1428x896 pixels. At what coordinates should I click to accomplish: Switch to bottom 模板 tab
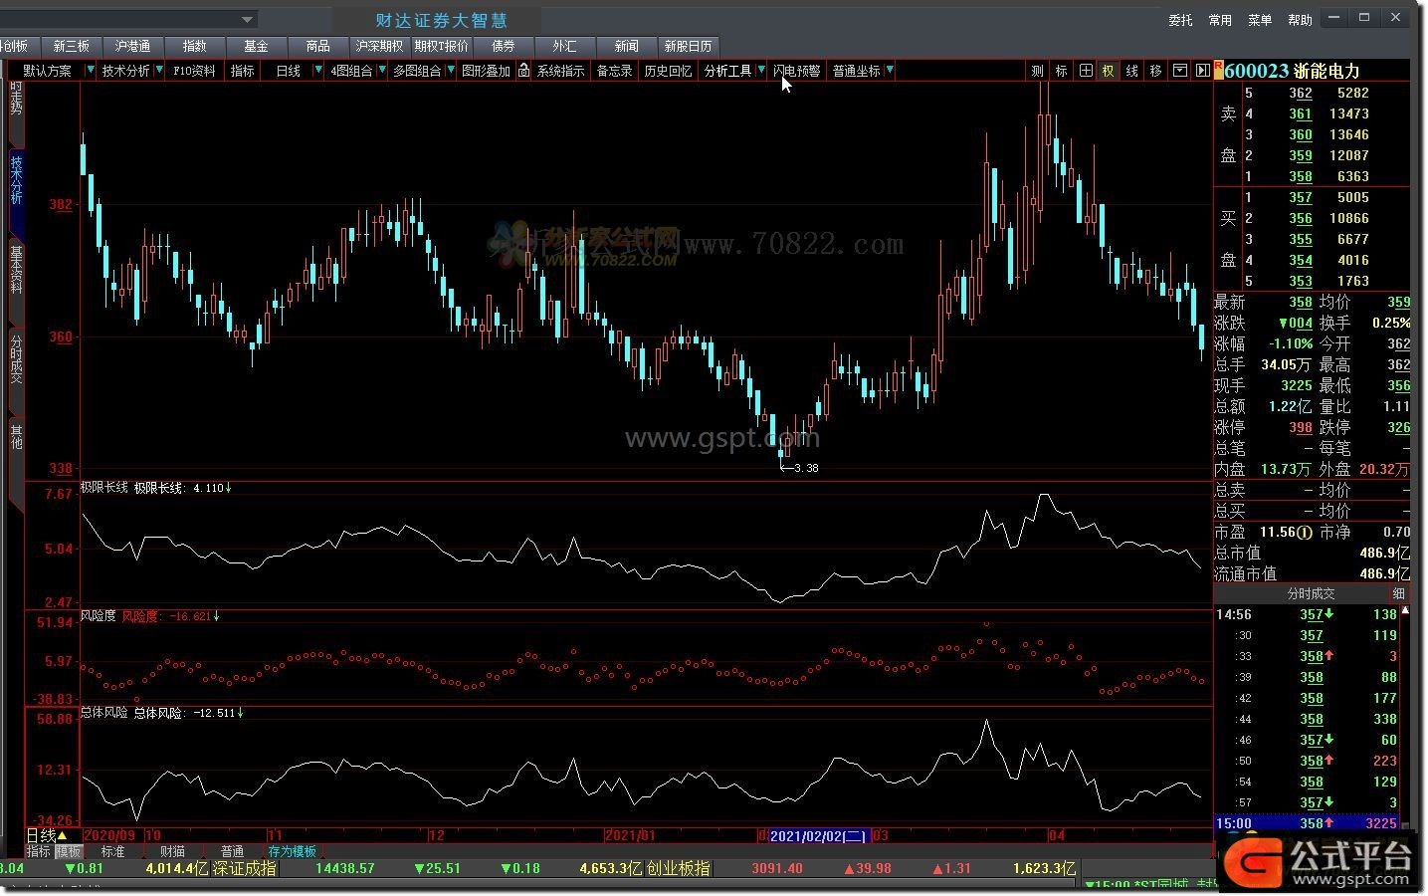click(x=68, y=852)
